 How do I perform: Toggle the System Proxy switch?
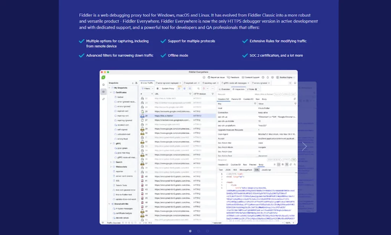point(158,89)
